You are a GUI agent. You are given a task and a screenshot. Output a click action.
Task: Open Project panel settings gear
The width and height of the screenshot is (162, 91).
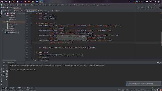click(x=21, y=11)
